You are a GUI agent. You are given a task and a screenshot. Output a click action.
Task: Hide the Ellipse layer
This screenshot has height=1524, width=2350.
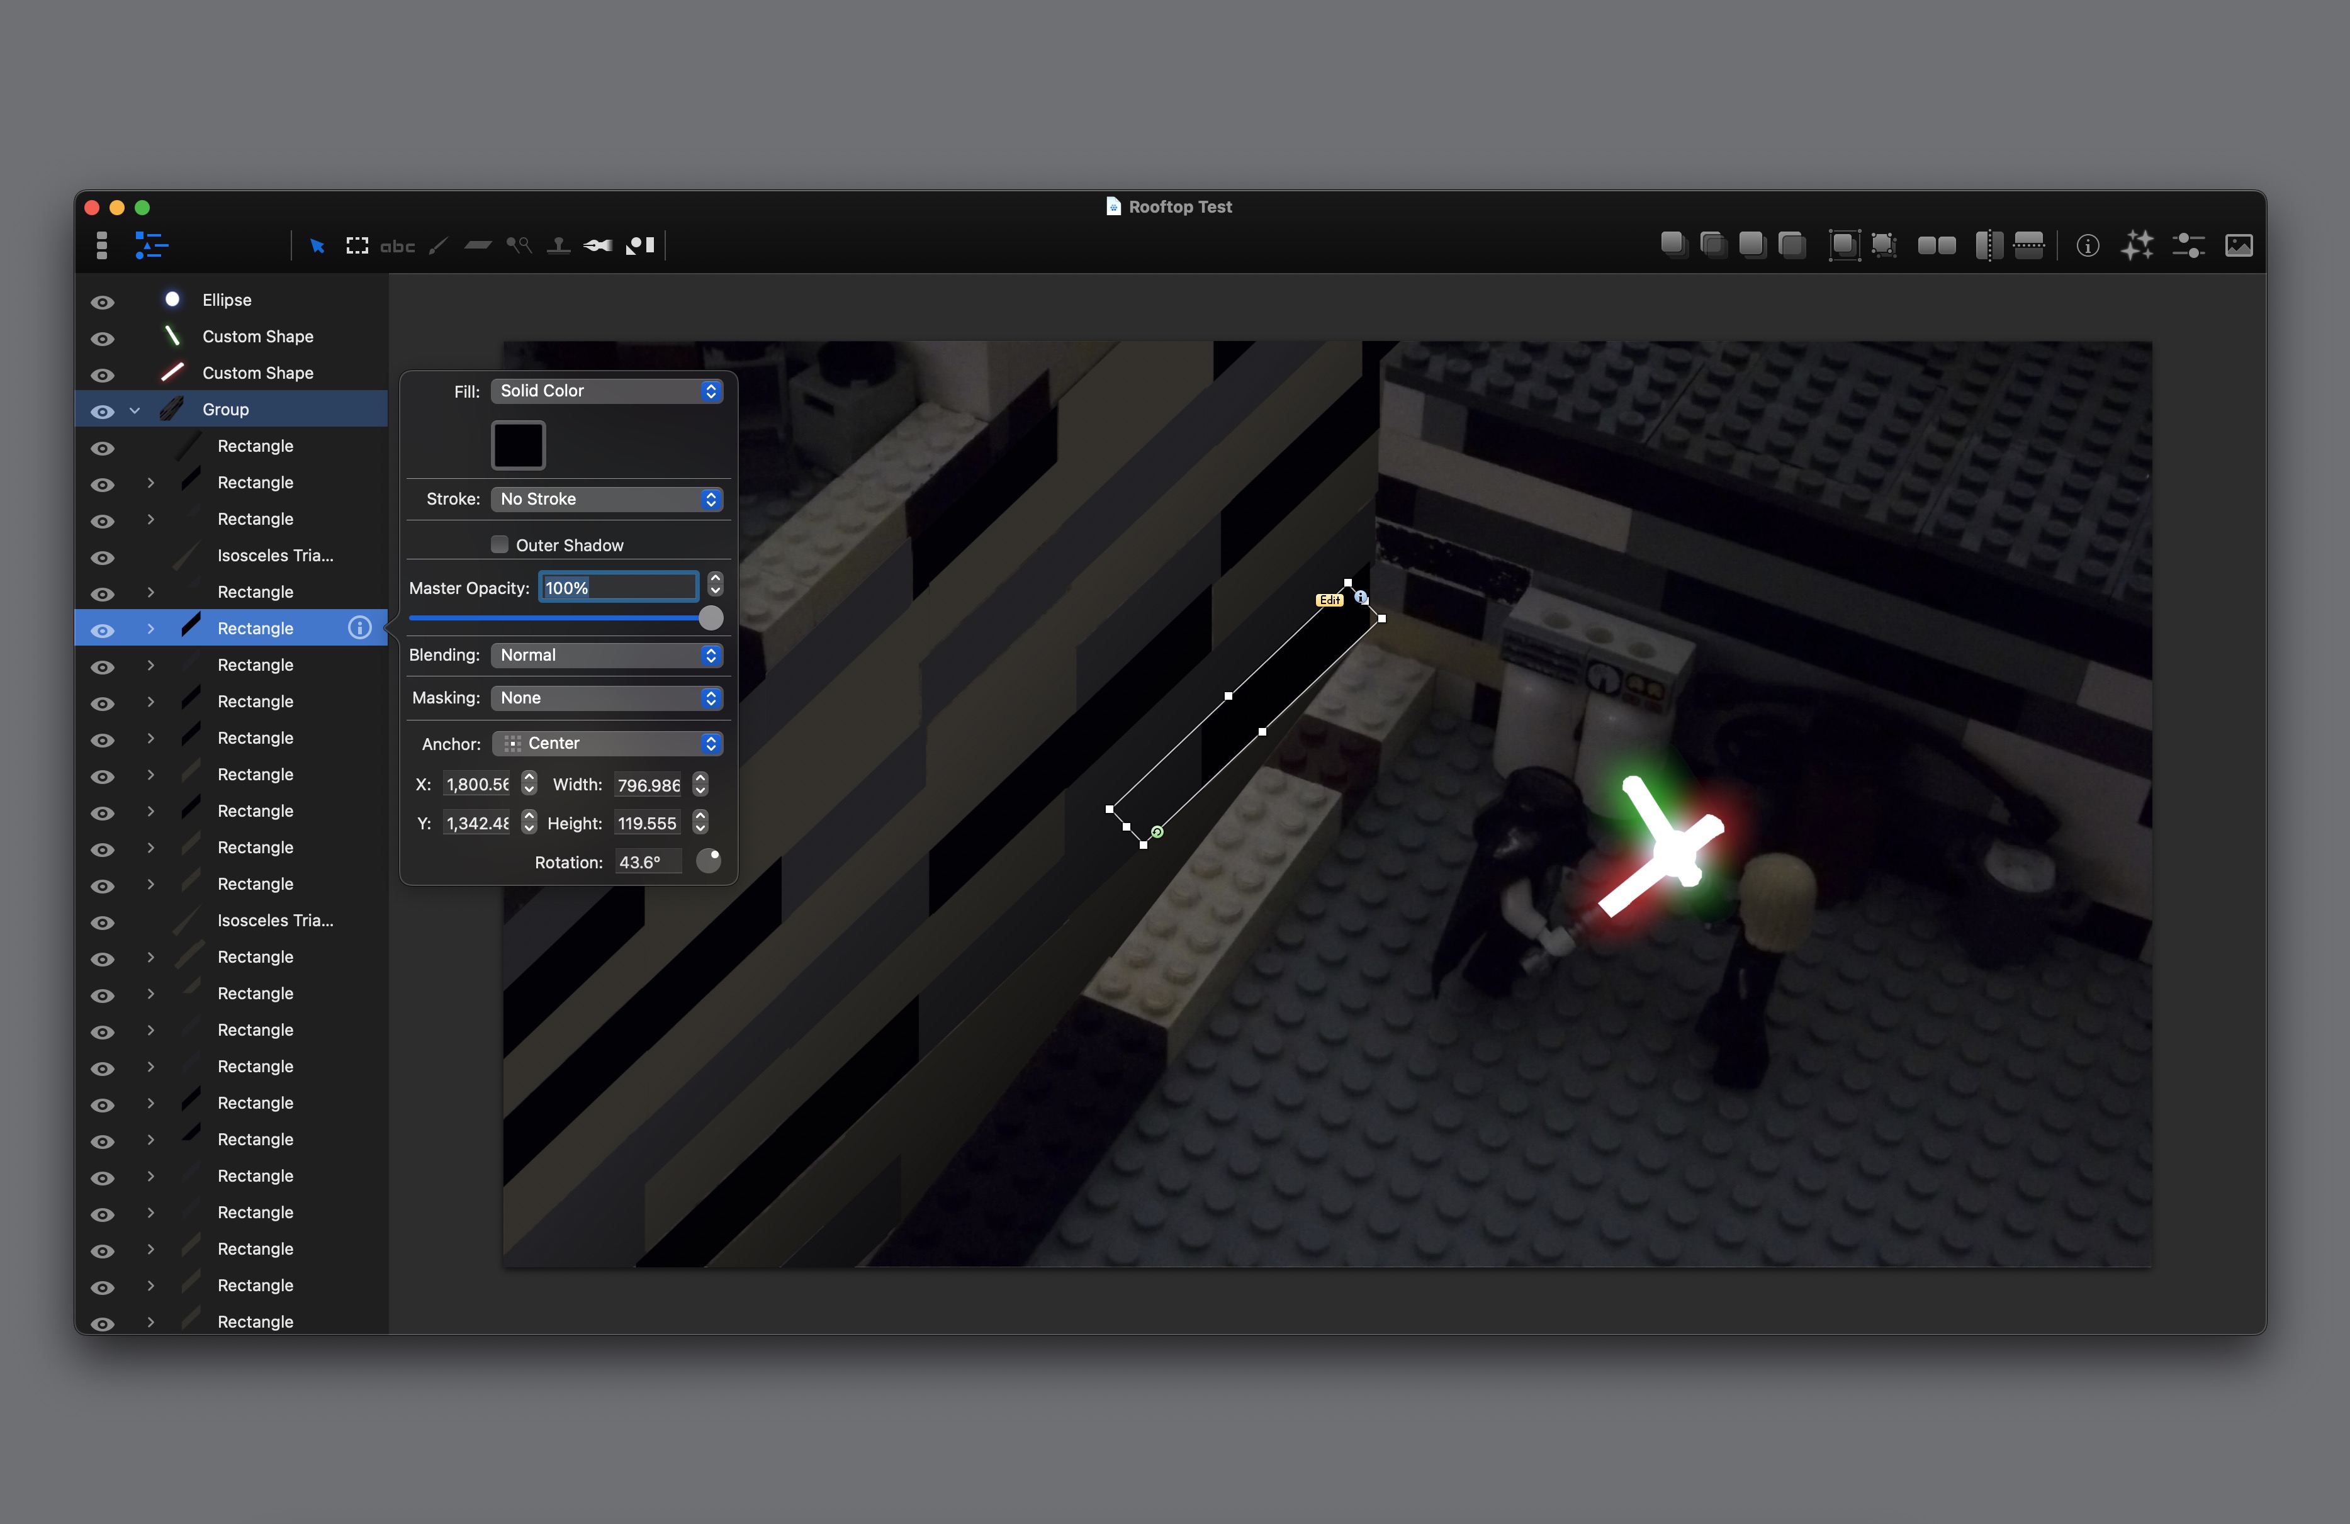[103, 302]
